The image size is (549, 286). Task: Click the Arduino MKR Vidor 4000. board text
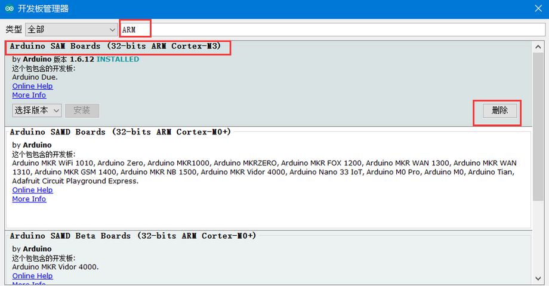tap(55, 267)
